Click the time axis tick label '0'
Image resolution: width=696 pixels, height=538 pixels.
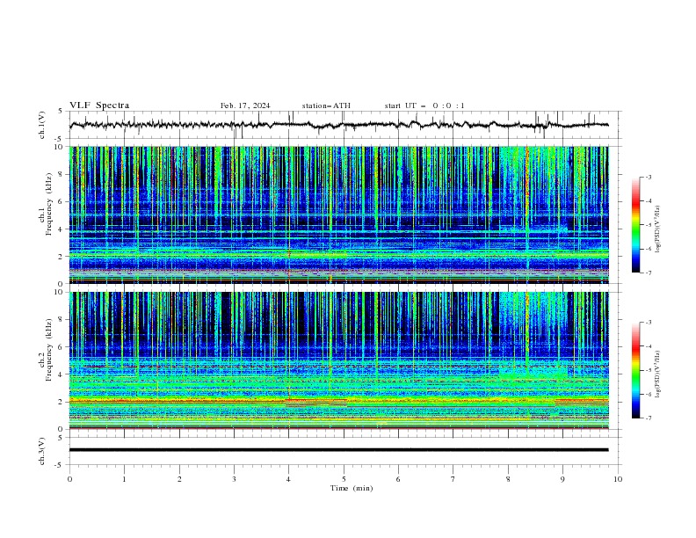point(69,479)
